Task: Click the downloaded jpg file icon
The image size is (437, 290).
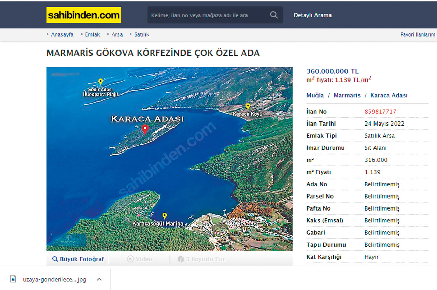Action: click(x=13, y=279)
